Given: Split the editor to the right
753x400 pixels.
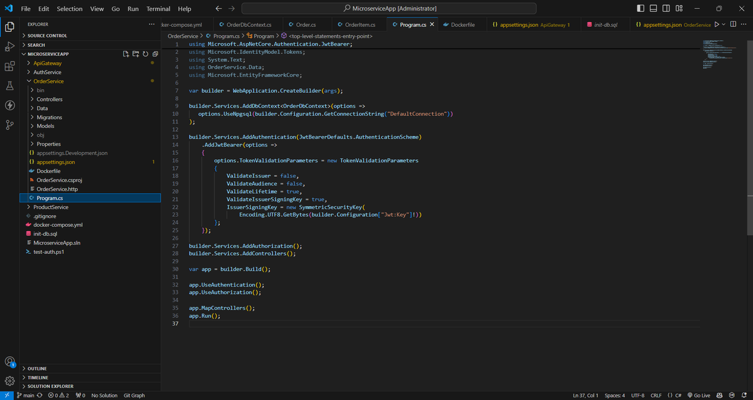Looking at the screenshot, I should tap(734, 24).
